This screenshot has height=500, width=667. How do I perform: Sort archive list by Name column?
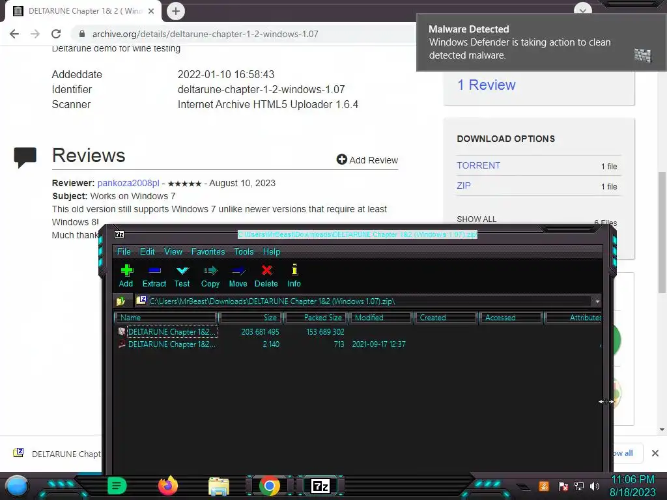(x=166, y=318)
